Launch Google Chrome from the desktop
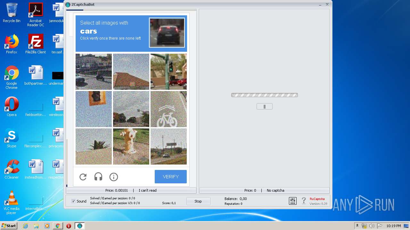The width and height of the screenshot is (410, 230). coord(12,77)
